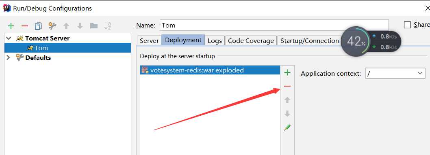The image size is (430, 155).
Task: Move configuration up in toolbar
Action: (x=66, y=26)
